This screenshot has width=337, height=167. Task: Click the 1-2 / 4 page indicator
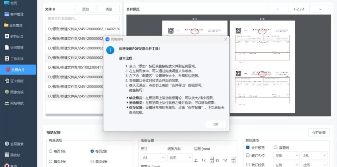click(299, 9)
